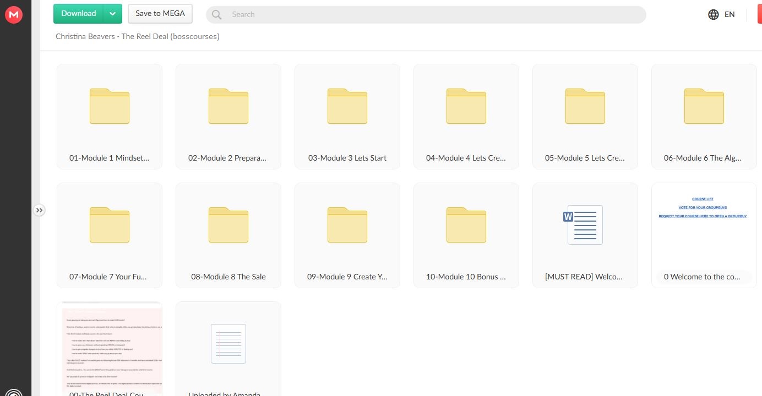Click the green Download button
This screenshot has width=762, height=396.
coord(78,14)
